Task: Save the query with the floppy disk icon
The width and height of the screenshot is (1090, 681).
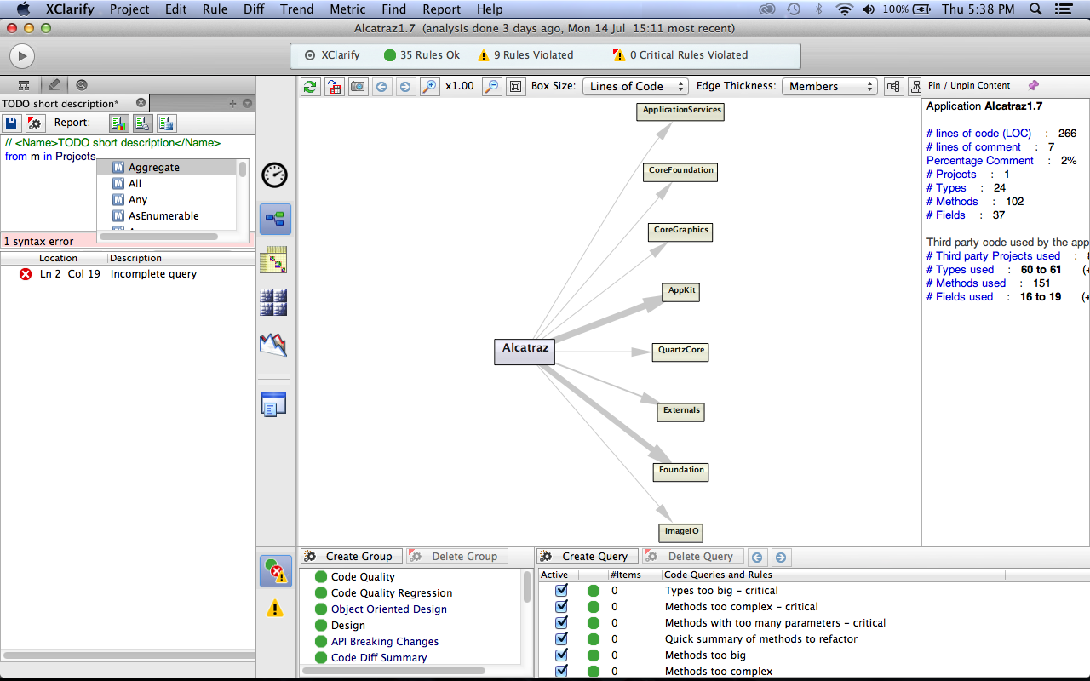Action: pos(12,123)
